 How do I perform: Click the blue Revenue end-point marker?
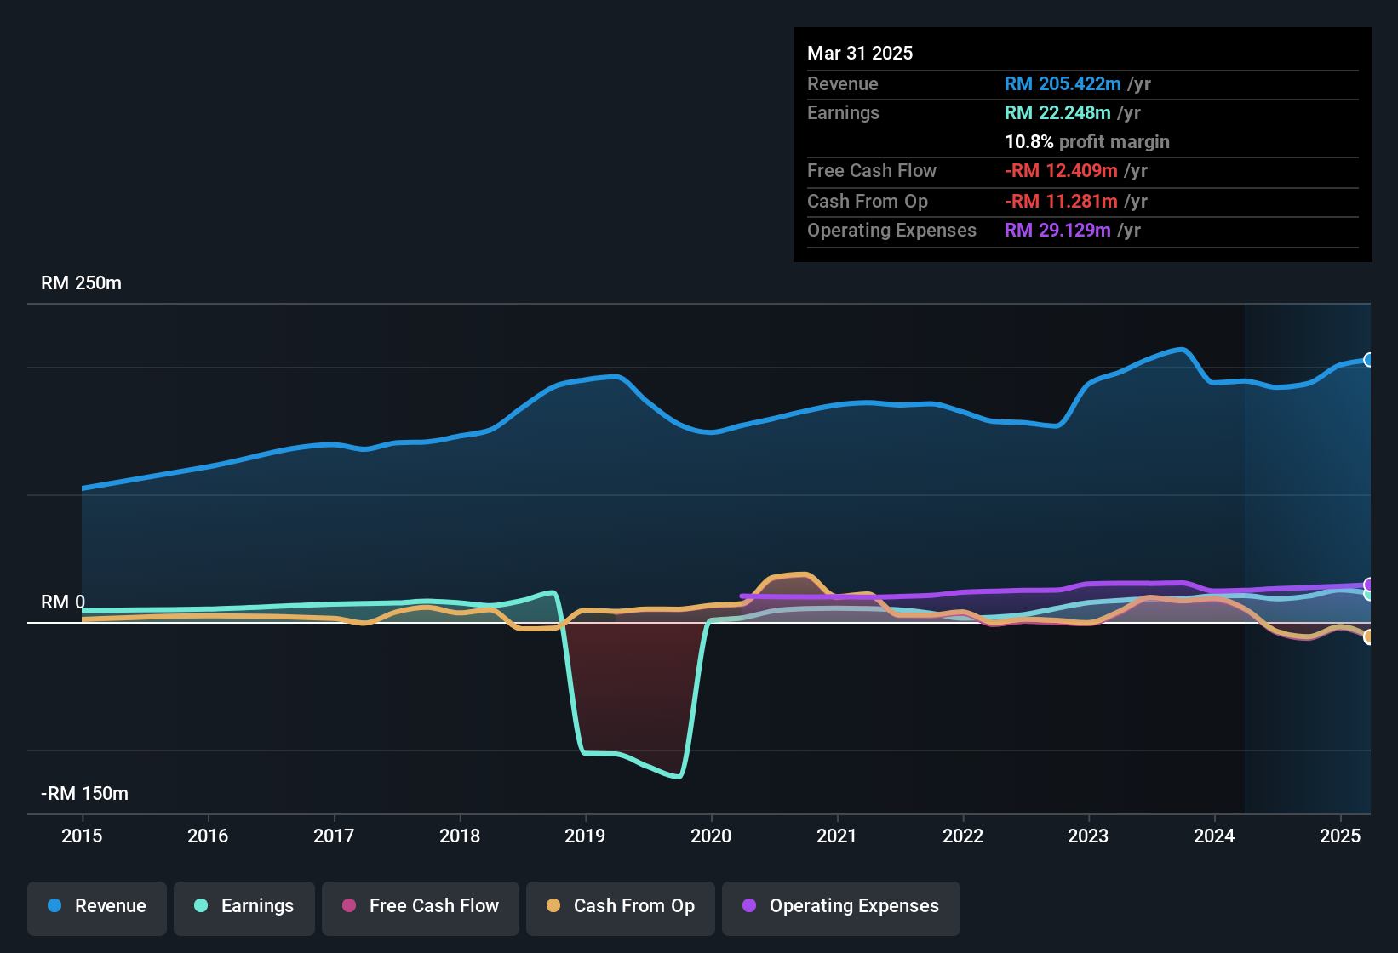(x=1369, y=360)
